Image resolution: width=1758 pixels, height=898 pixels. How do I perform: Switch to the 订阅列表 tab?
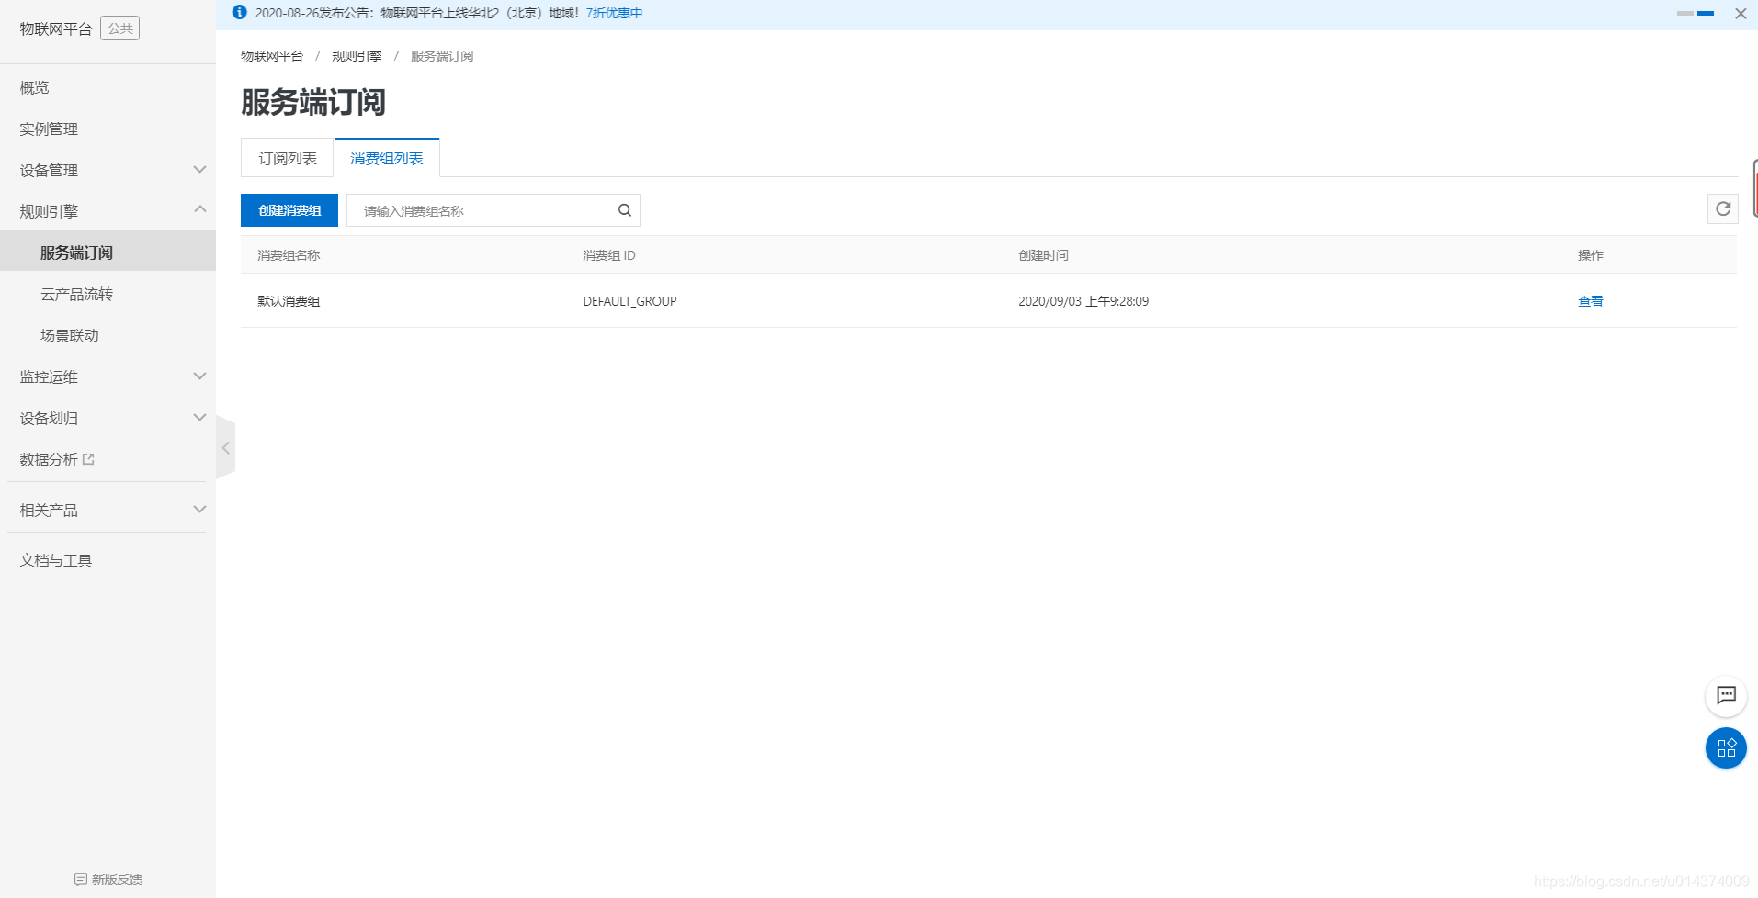(x=288, y=158)
